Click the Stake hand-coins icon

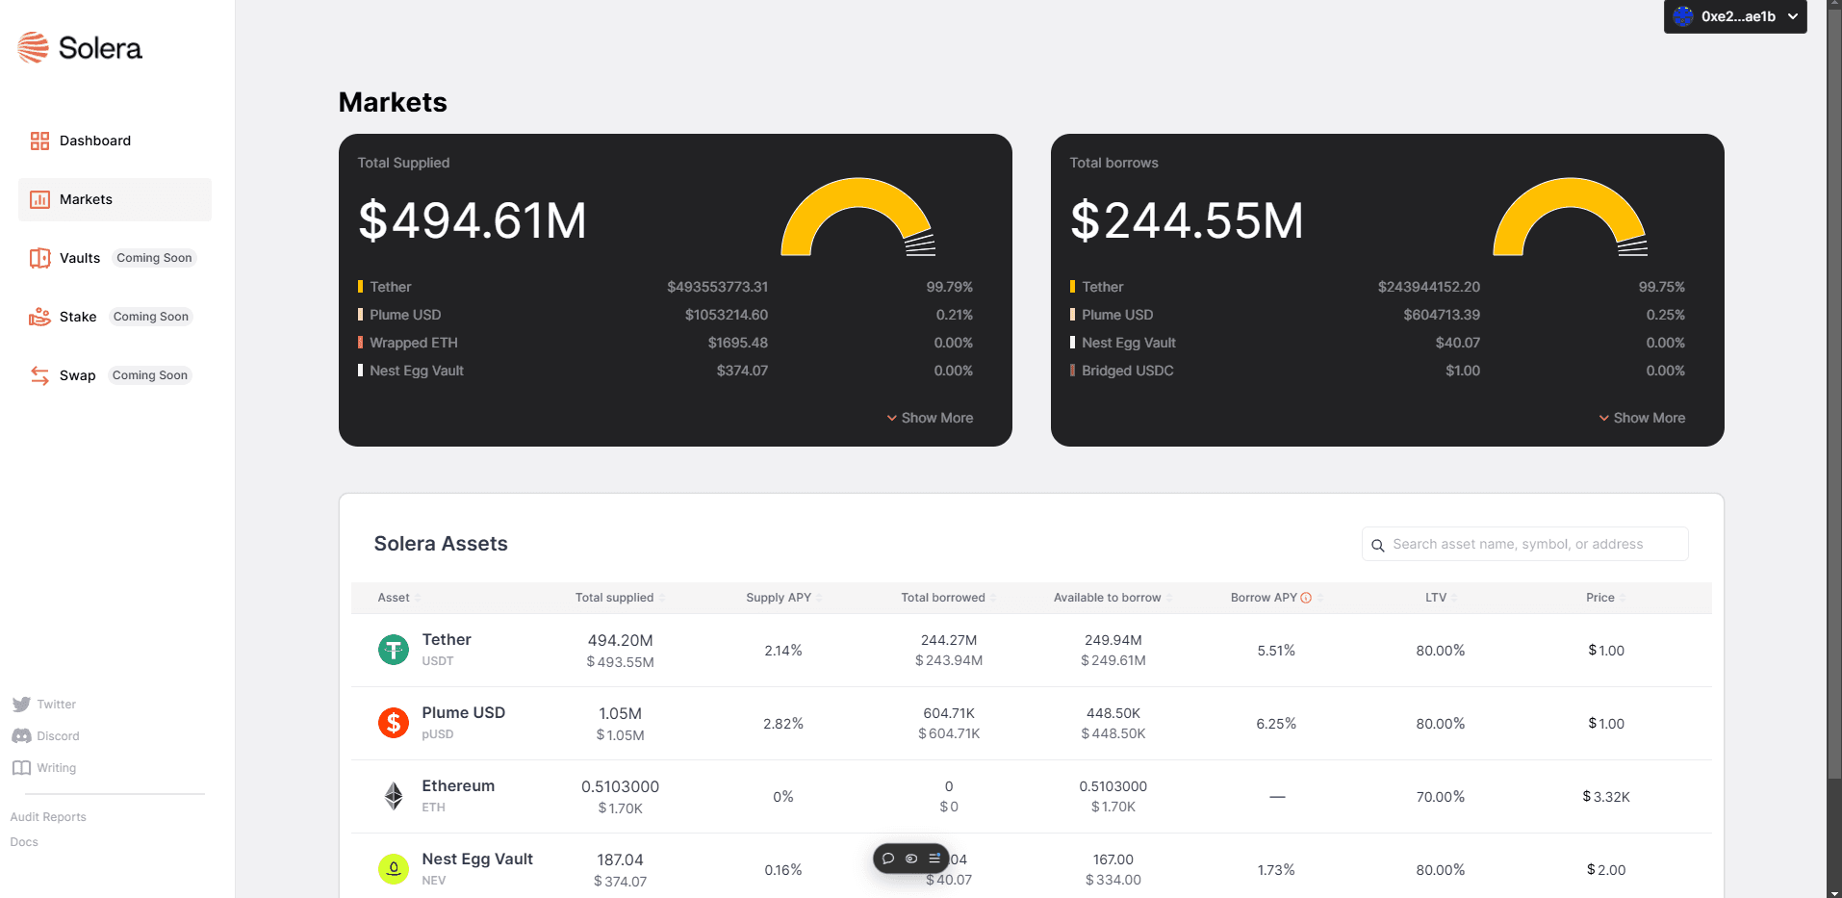click(39, 317)
